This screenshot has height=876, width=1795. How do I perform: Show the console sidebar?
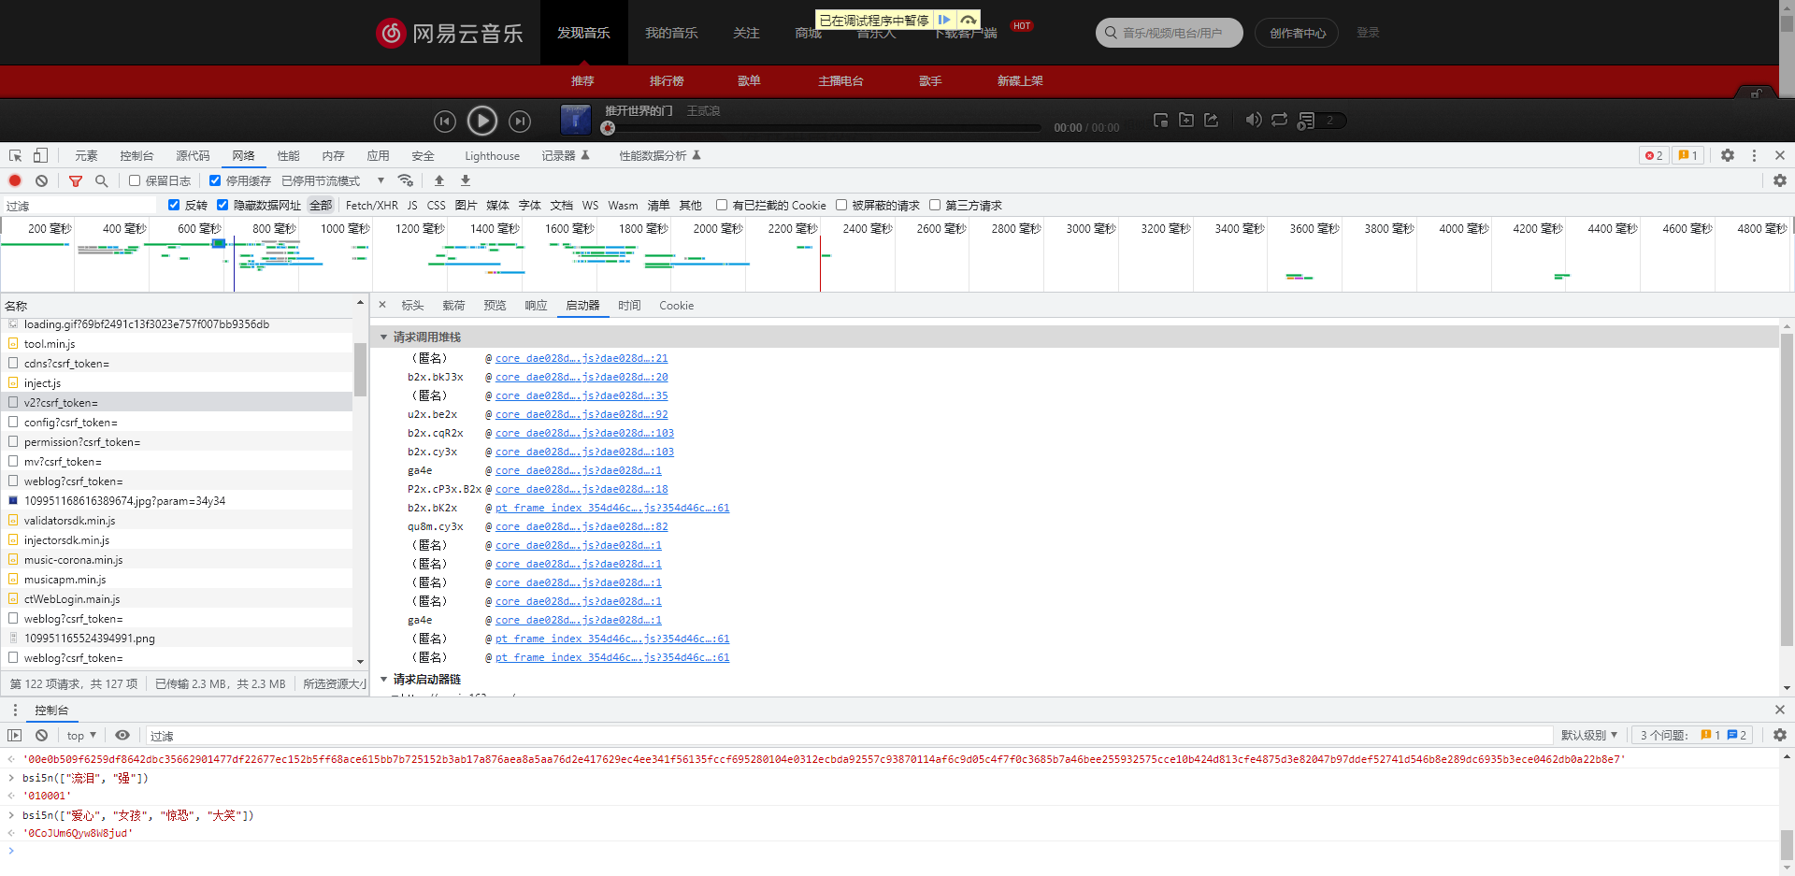tap(15, 736)
